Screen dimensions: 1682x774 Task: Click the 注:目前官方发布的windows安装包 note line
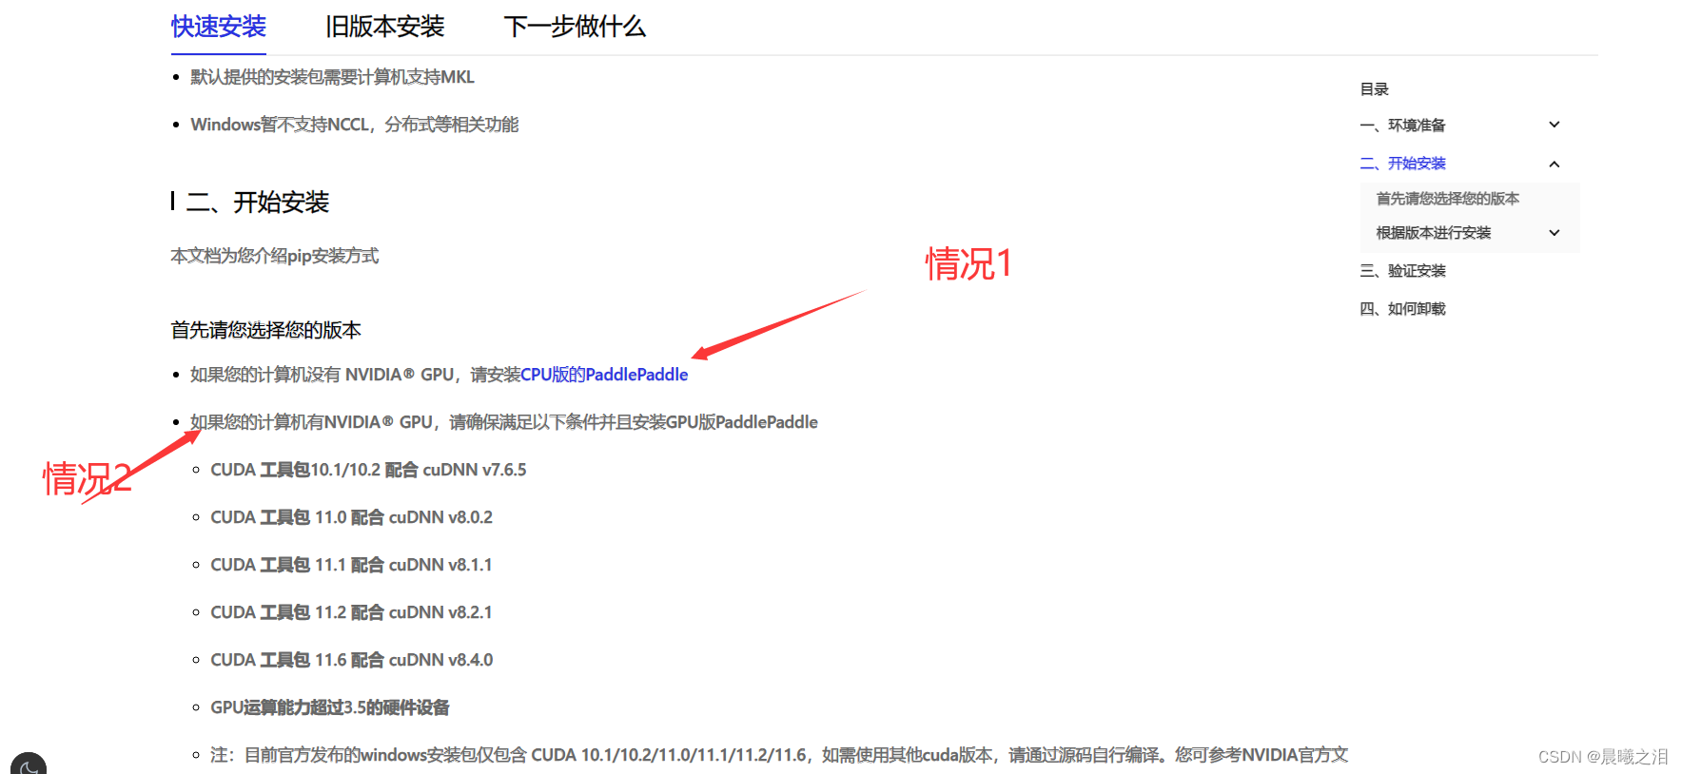(x=779, y=755)
